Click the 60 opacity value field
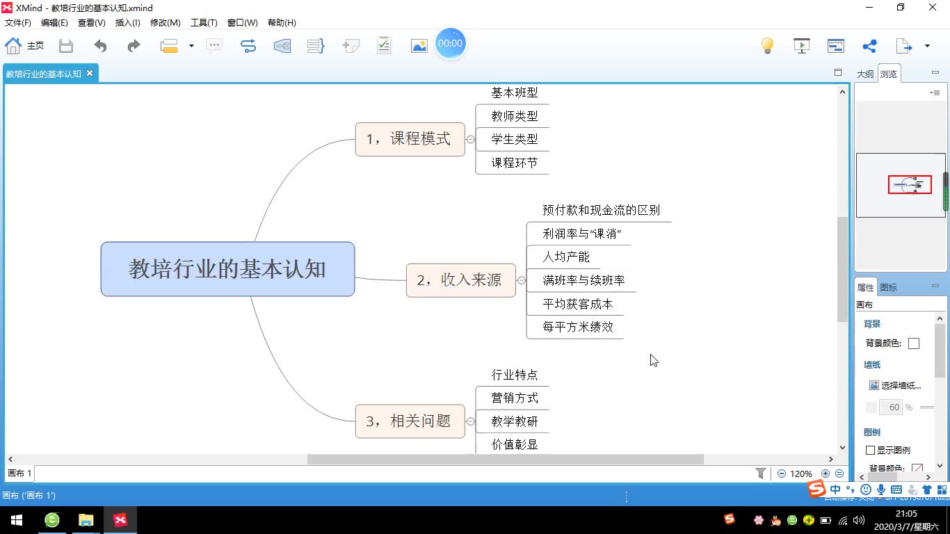The width and height of the screenshot is (950, 534). click(x=892, y=407)
